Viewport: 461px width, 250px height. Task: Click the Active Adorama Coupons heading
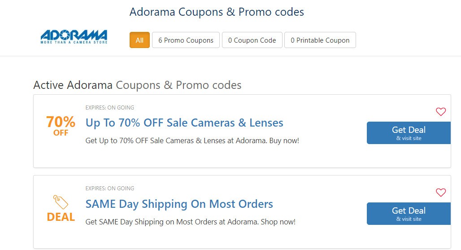point(137,85)
